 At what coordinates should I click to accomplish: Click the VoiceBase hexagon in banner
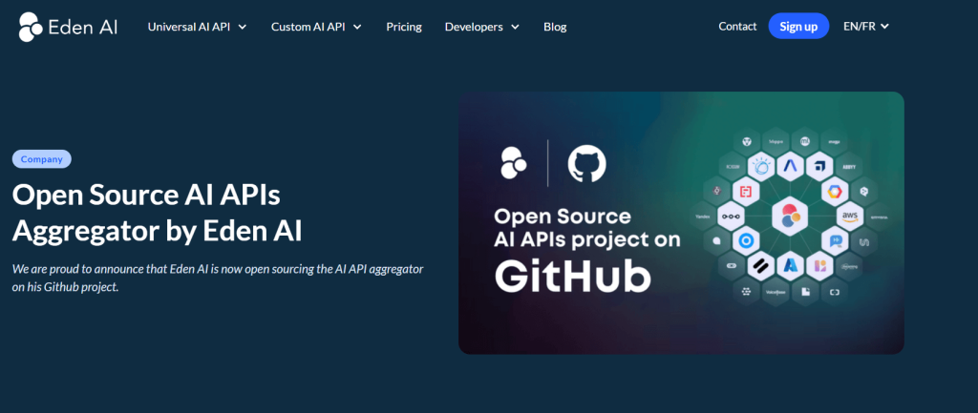[x=776, y=292]
